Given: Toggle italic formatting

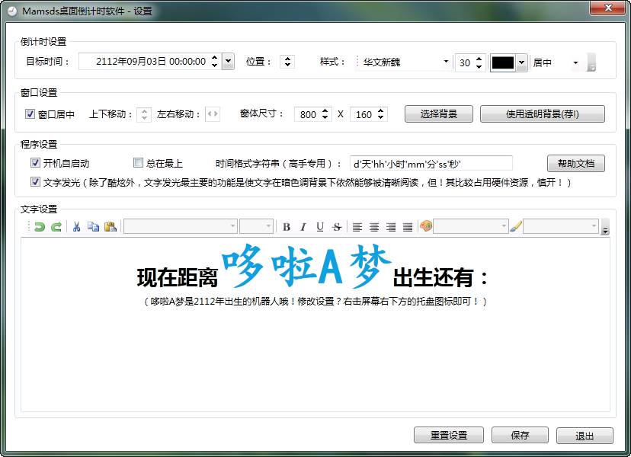Looking at the screenshot, I should pos(302,226).
